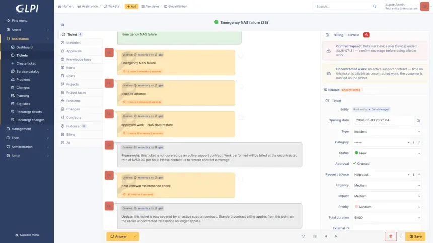Click the search magnifier icon

(x=374, y=6)
